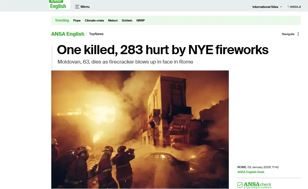This screenshot has height=189, width=308.
Task: Click the NYE fireworks headline
Action: click(162, 50)
